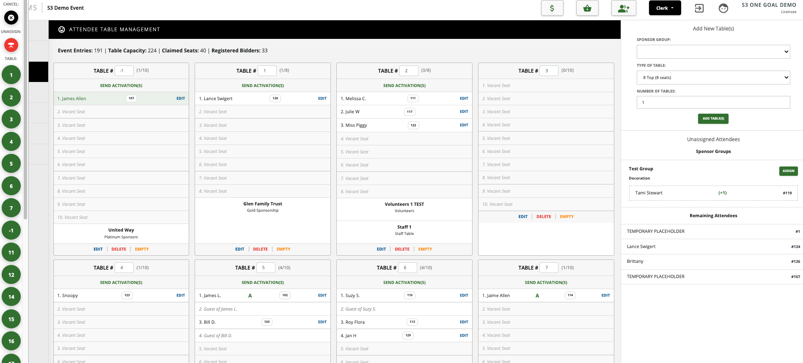
Task: Click S3 Demo Event title
Action: [x=66, y=8]
